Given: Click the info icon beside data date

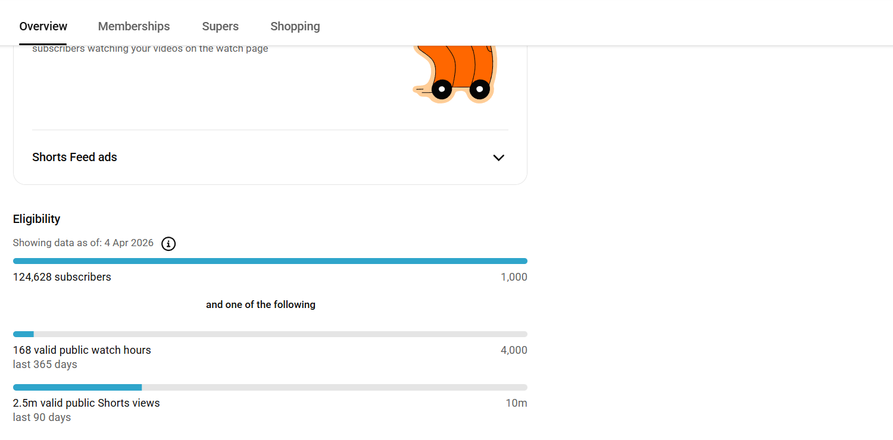Looking at the screenshot, I should [x=168, y=244].
